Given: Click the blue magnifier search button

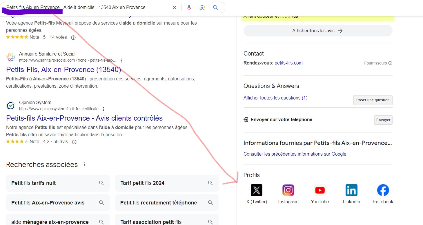Looking at the screenshot, I should tap(215, 8).
